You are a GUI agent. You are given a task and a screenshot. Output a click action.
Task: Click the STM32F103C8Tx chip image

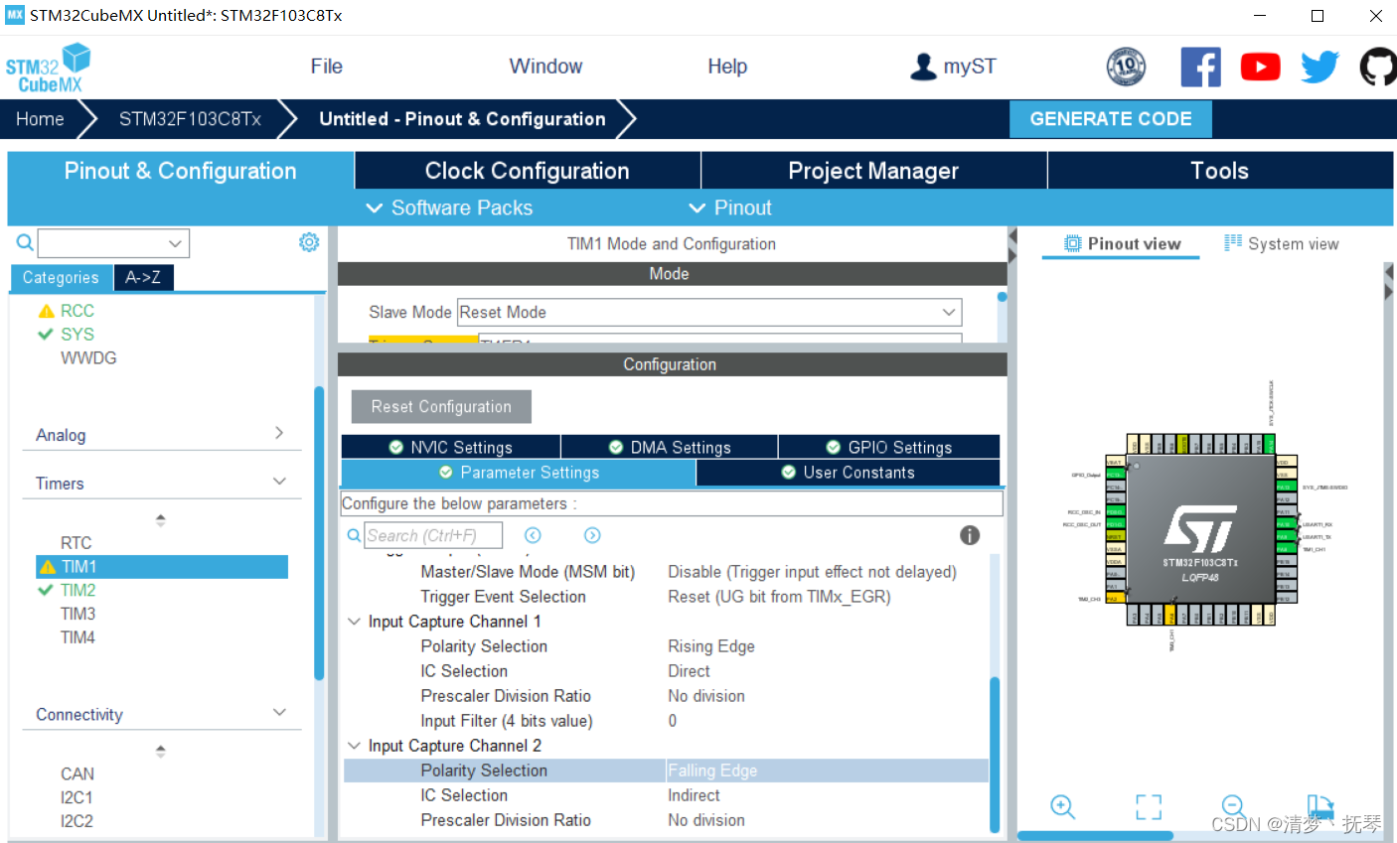coord(1200,529)
